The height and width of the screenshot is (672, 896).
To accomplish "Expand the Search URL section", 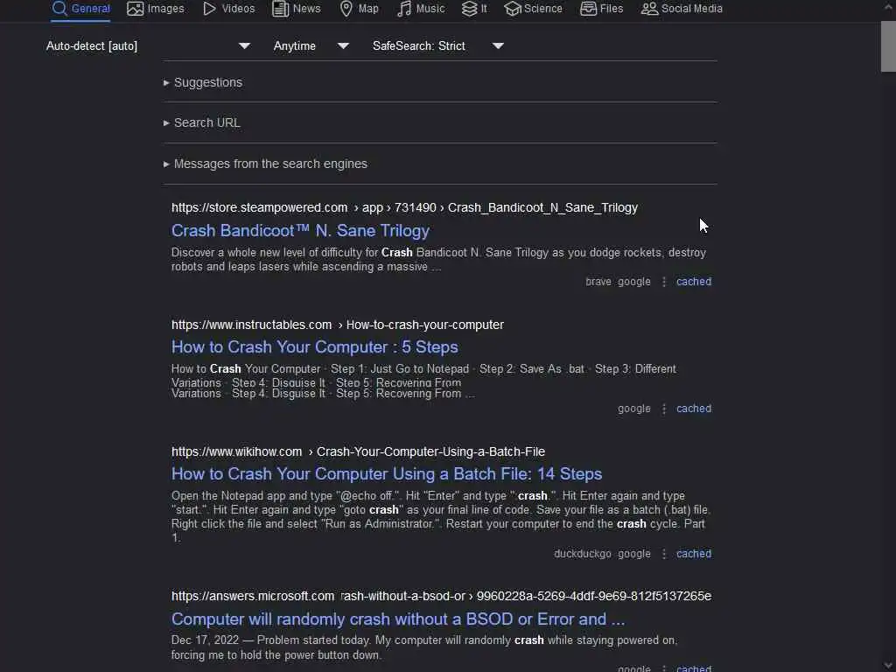I will click(x=206, y=122).
